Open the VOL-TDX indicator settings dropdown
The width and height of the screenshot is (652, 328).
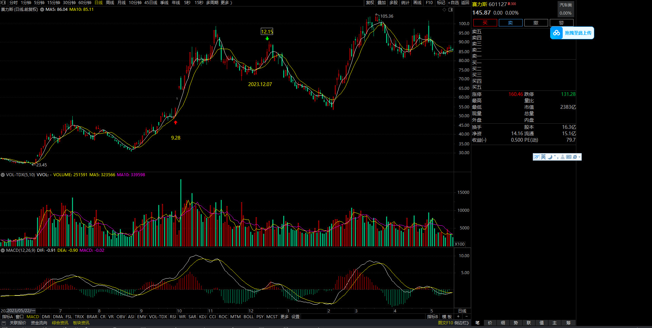3,175
